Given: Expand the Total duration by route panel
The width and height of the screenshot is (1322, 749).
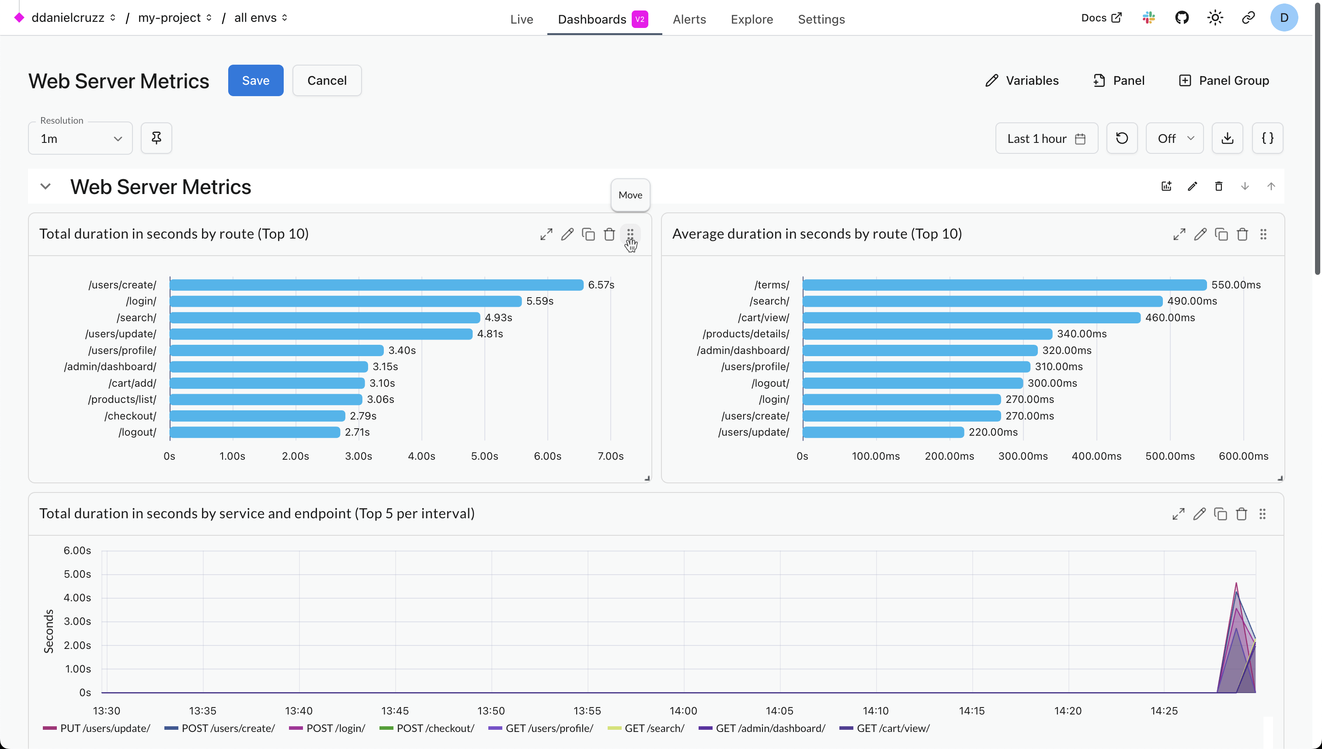Looking at the screenshot, I should [546, 235].
